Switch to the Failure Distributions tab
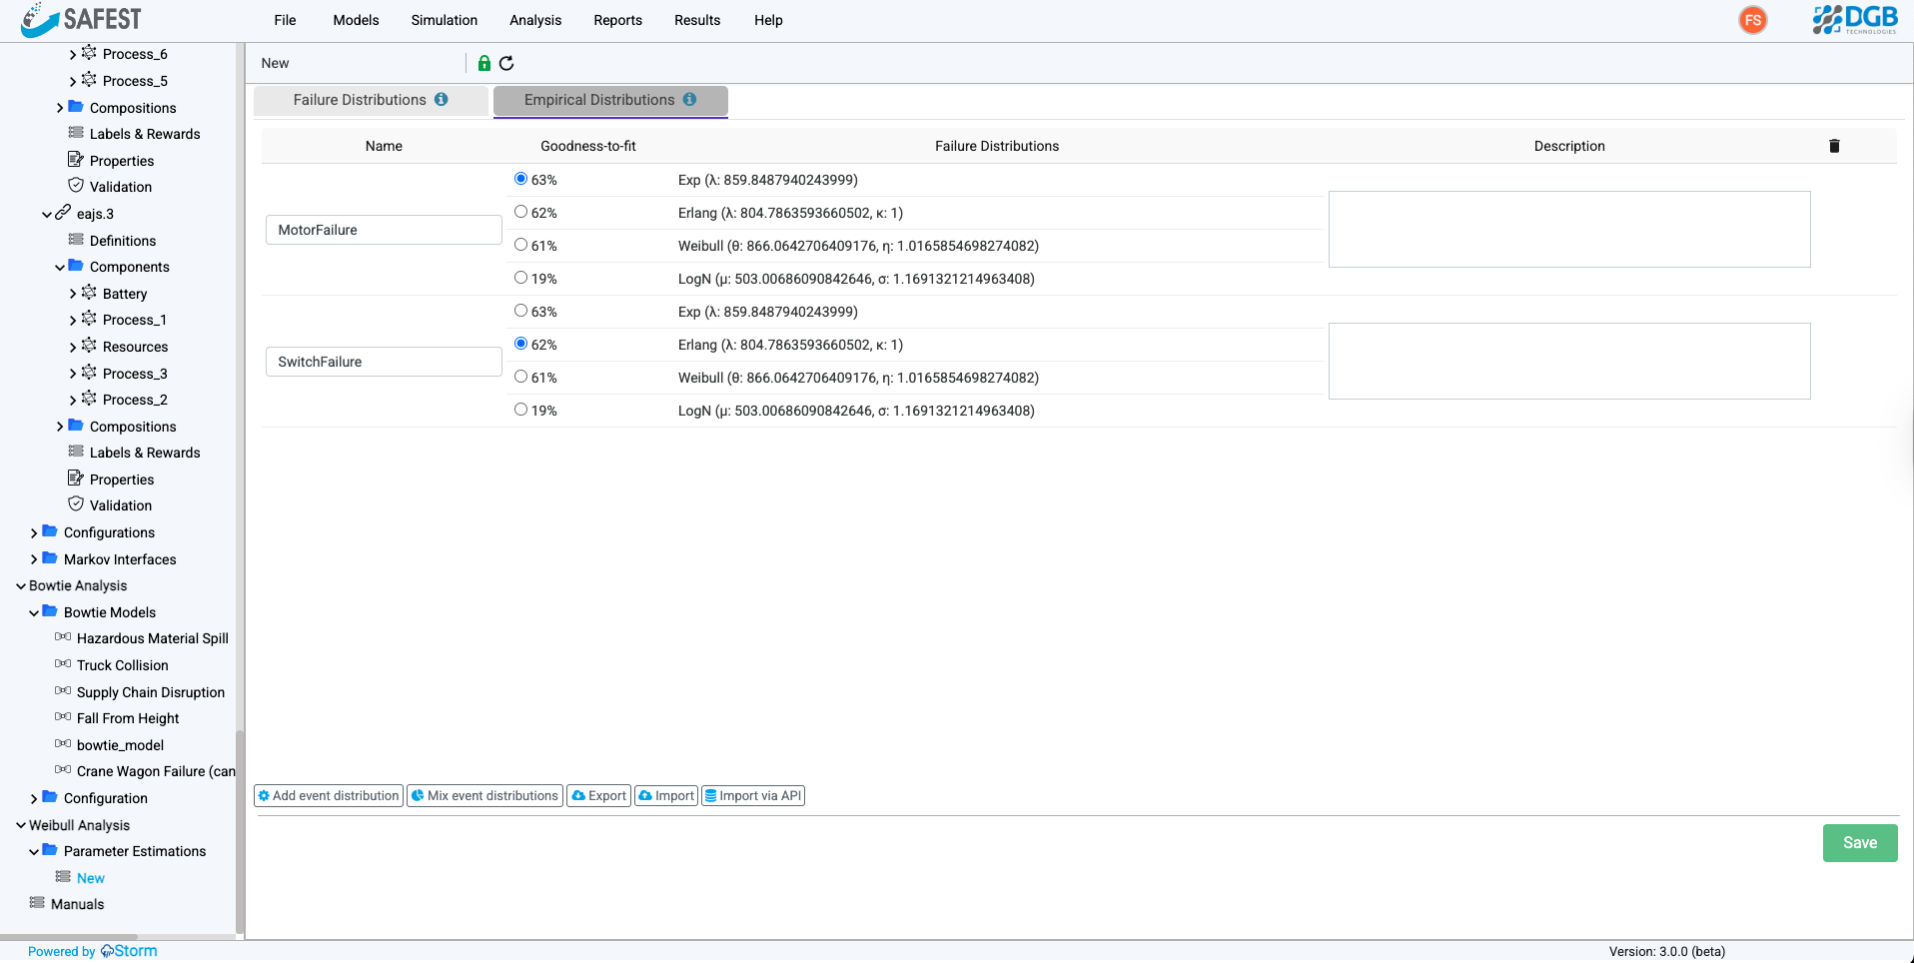 click(x=370, y=100)
